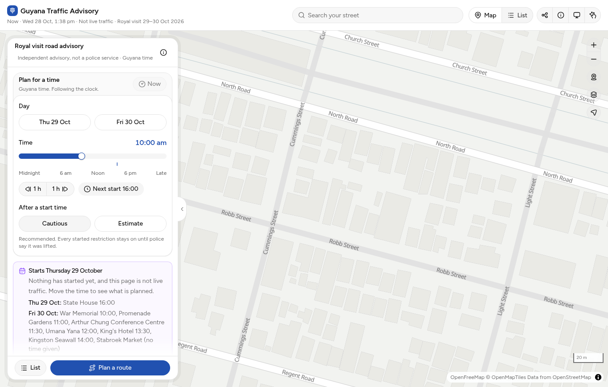Click the Plan for a time heading

tap(39, 80)
